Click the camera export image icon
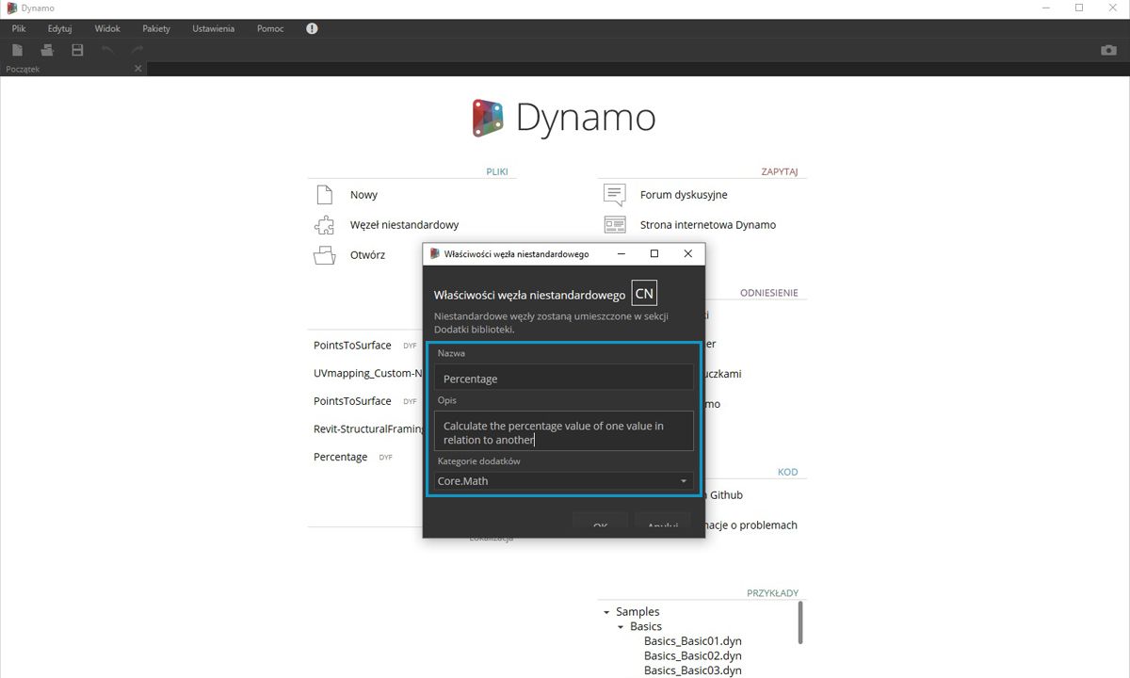Image resolution: width=1130 pixels, height=678 pixels. point(1109,50)
